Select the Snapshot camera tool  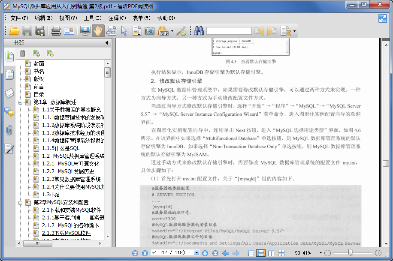tap(150, 31)
